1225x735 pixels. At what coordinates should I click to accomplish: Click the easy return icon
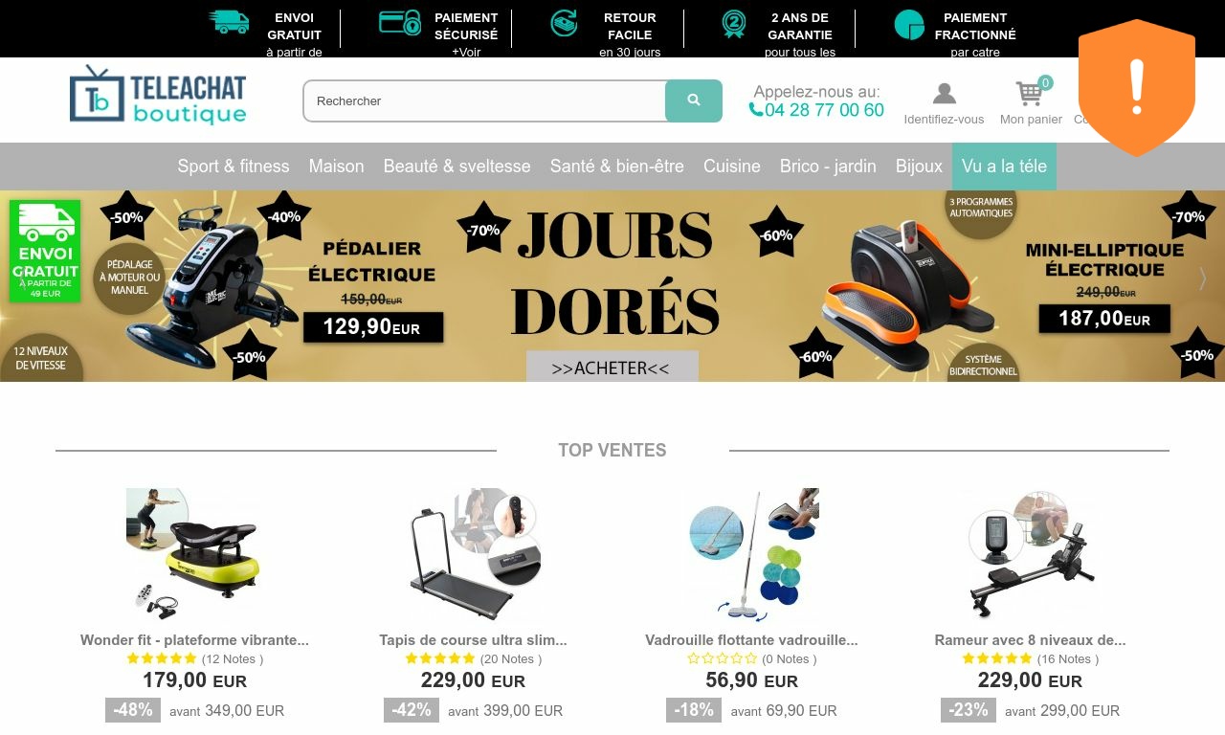564,23
